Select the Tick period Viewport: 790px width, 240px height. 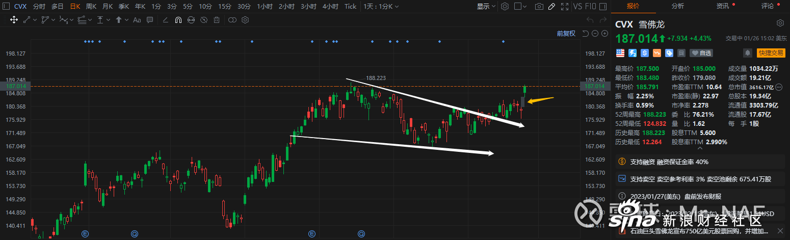point(350,7)
